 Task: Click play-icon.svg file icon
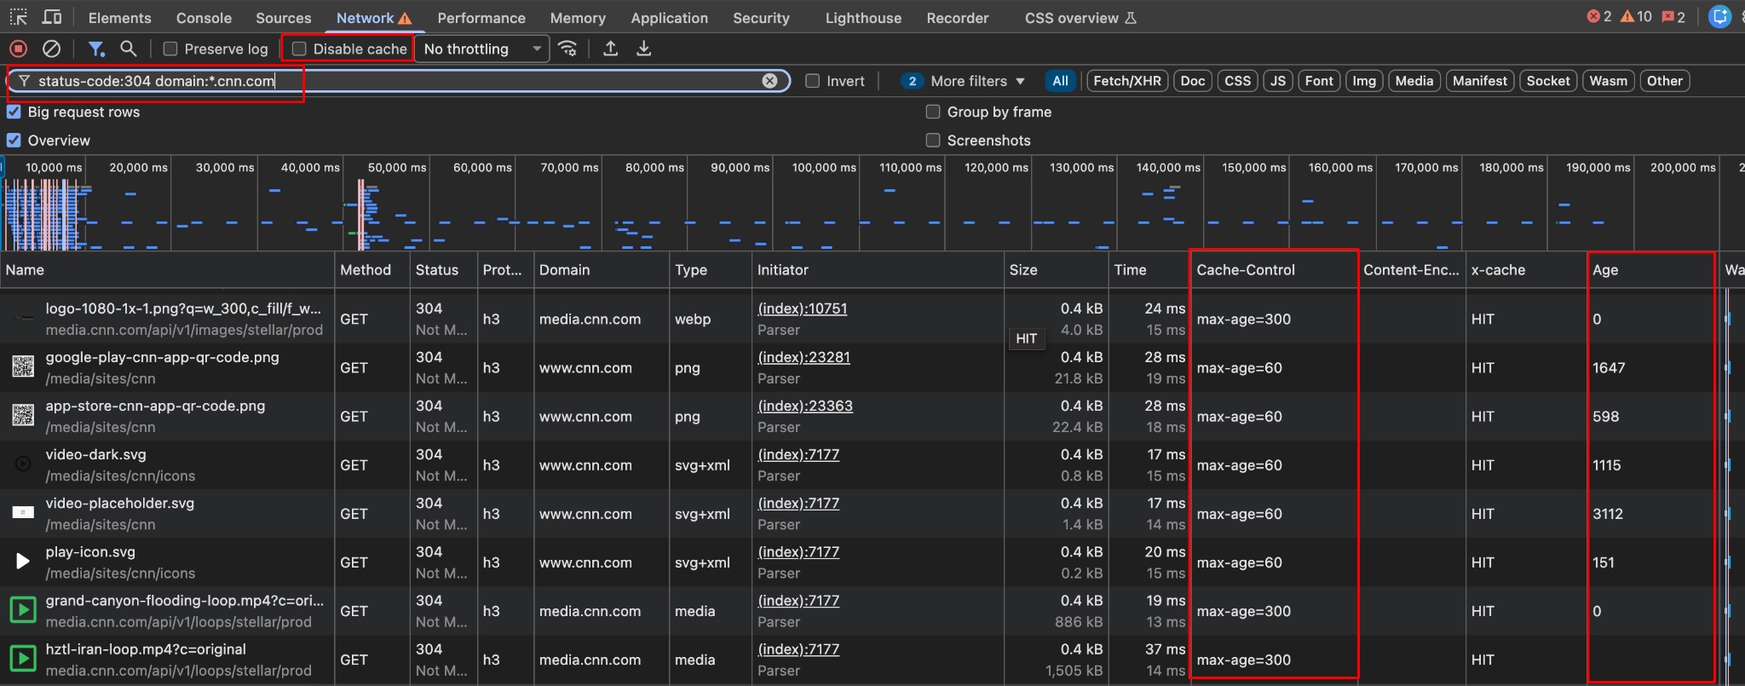point(23,562)
